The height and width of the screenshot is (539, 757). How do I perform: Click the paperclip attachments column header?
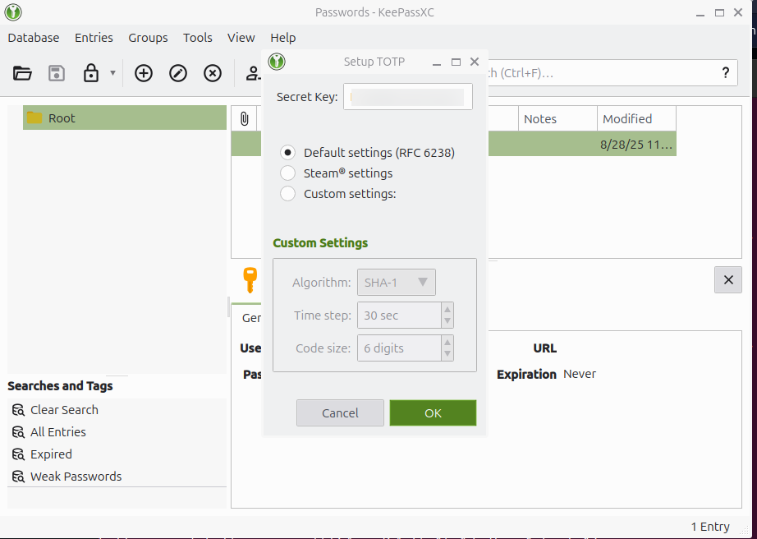244,119
